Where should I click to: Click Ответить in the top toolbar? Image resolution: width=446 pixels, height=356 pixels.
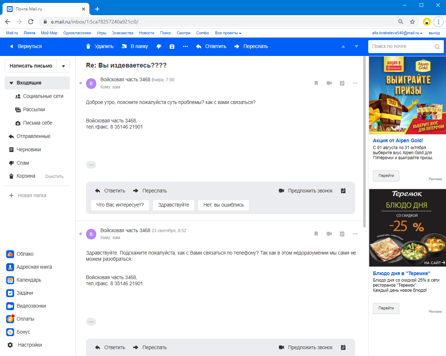(211, 47)
